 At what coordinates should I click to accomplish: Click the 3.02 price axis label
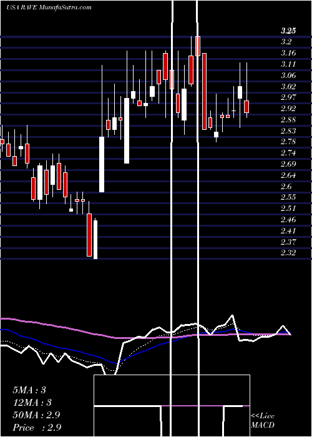pos(288,86)
